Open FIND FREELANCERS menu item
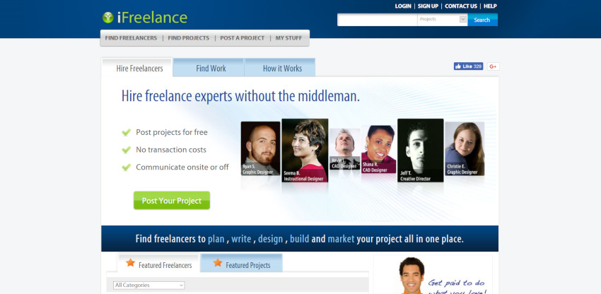Viewport: 601px width, 294px height. click(x=131, y=38)
